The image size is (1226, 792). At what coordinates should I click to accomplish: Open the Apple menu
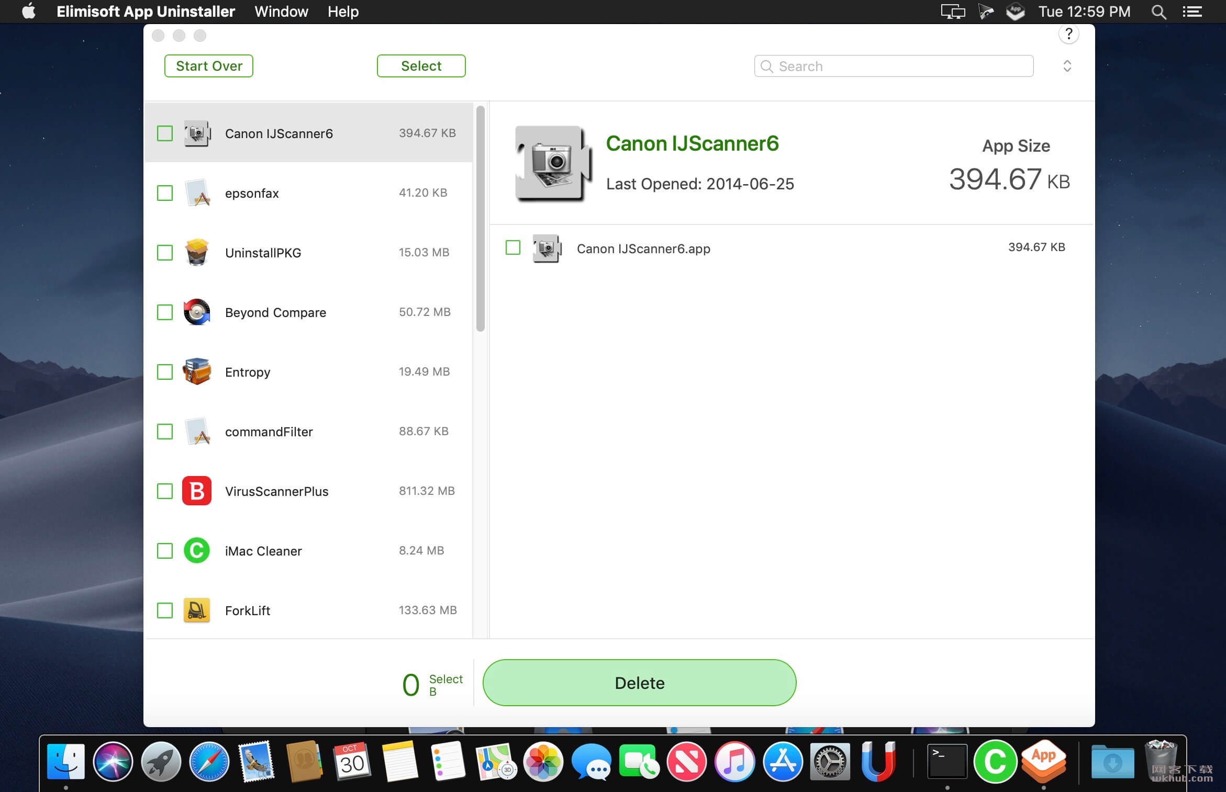pyautogui.click(x=29, y=11)
